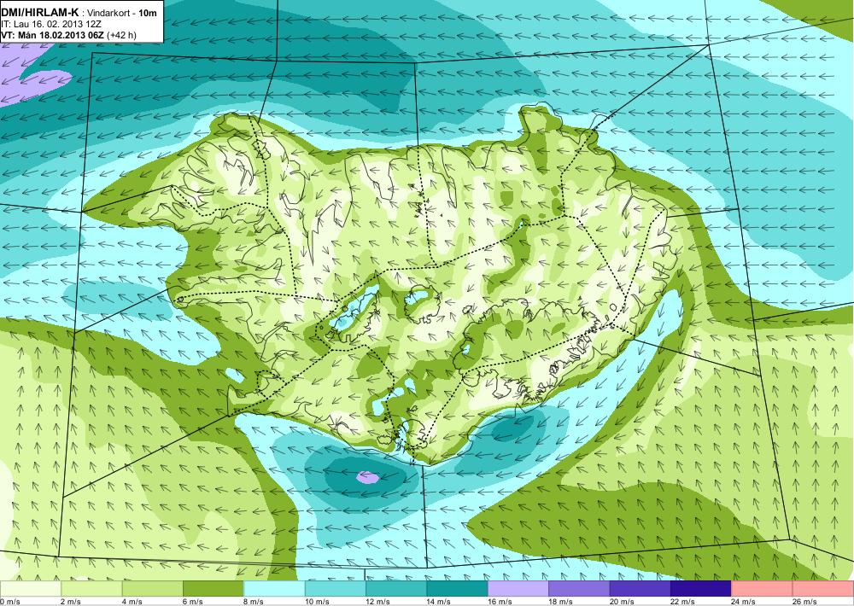This screenshot has width=854, height=606.
Task: Click the dark navy 22–24 m/s legend swatch
Action: click(701, 589)
